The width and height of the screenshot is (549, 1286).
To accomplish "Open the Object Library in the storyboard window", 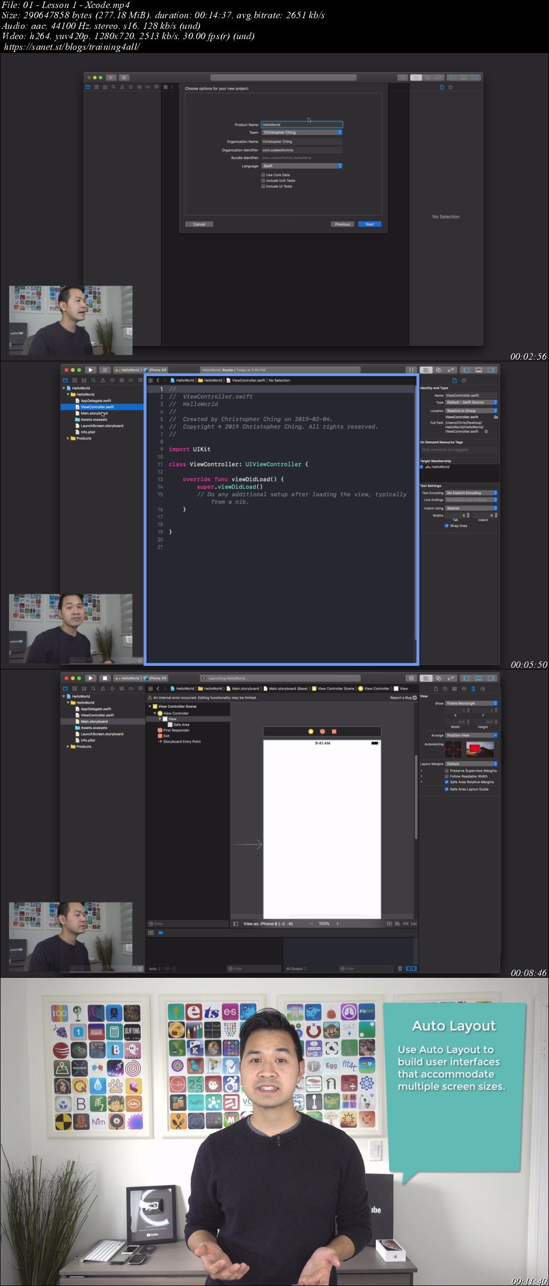I will pos(411,678).
